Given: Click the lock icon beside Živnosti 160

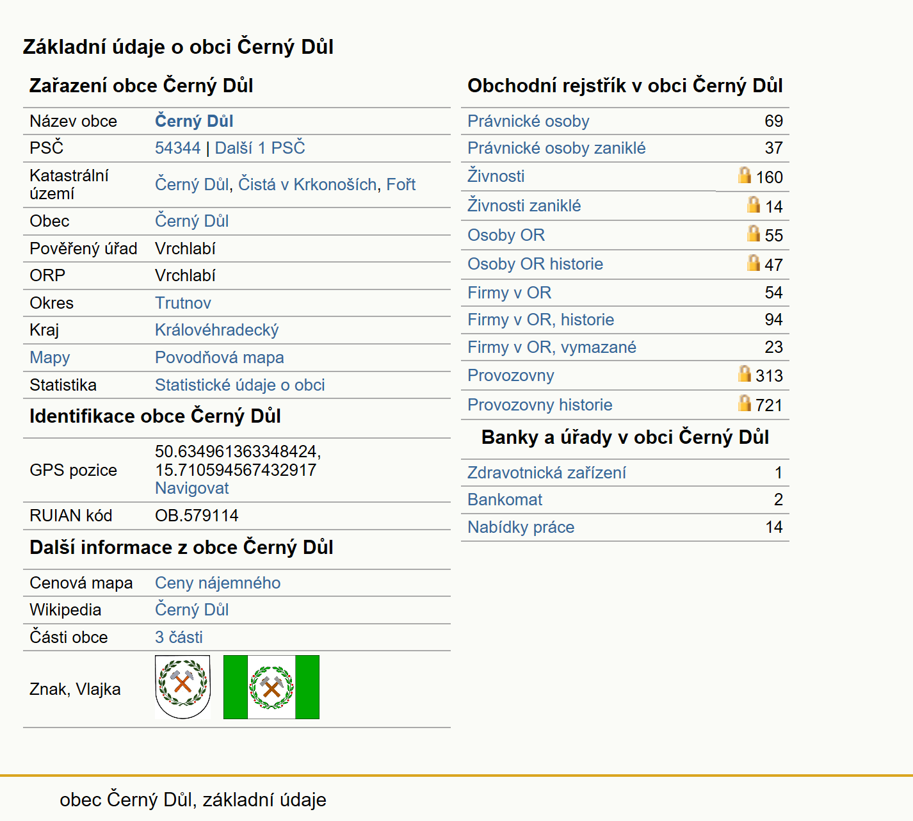Looking at the screenshot, I should (745, 175).
